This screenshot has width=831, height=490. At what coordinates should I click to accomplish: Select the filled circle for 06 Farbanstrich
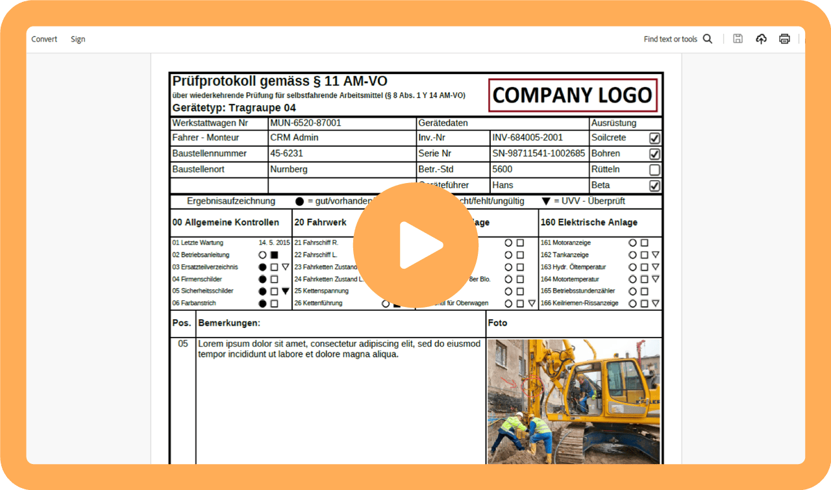click(262, 303)
